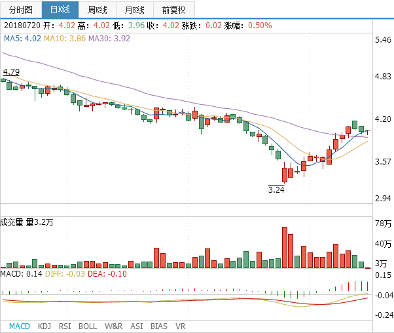Image resolution: width=394 pixels, height=333 pixels.
Task: Show the BOLL indicator
Action: (88, 326)
